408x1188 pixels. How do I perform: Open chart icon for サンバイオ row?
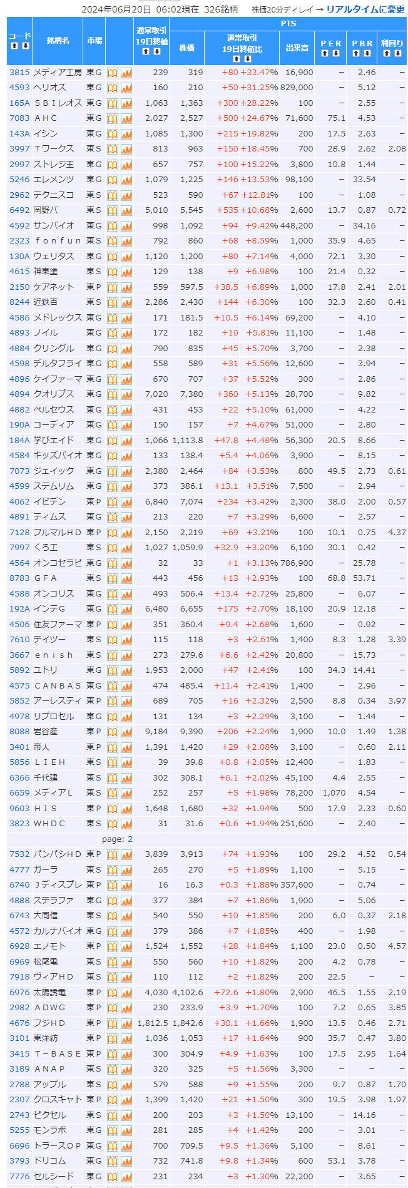[126, 226]
